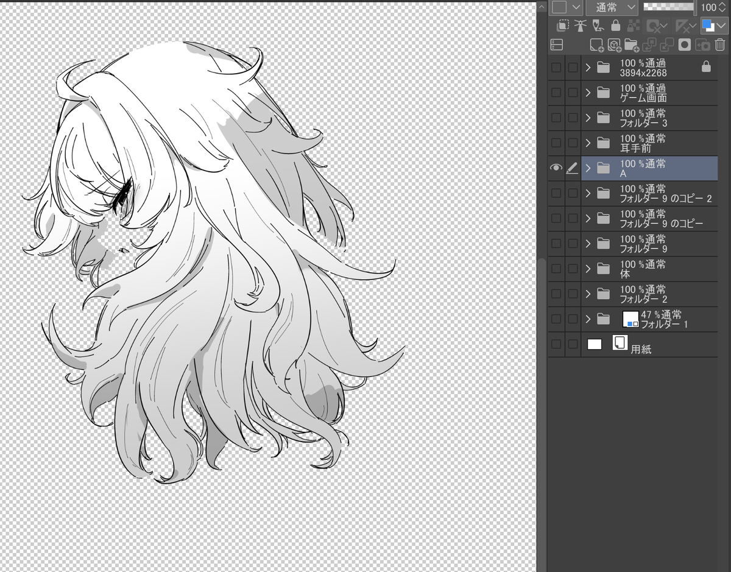Viewport: 731px width, 572px height.
Task: Open the 通常 blend mode dropdown
Action: (612, 7)
